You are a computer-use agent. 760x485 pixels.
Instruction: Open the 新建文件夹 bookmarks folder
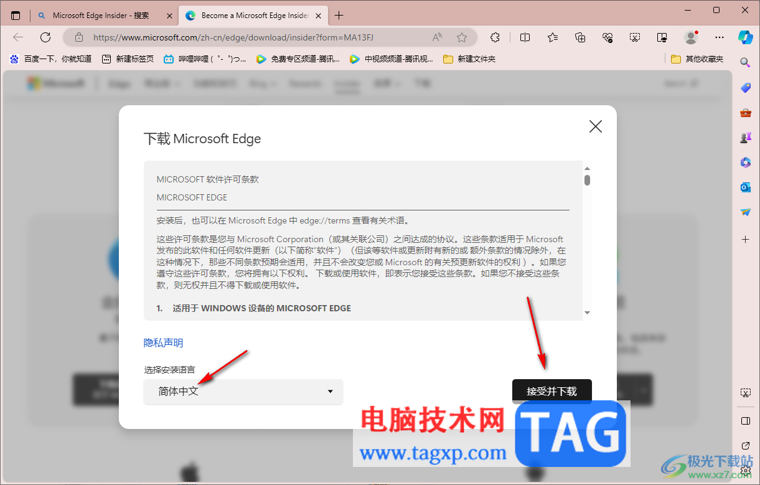pyautogui.click(x=469, y=59)
